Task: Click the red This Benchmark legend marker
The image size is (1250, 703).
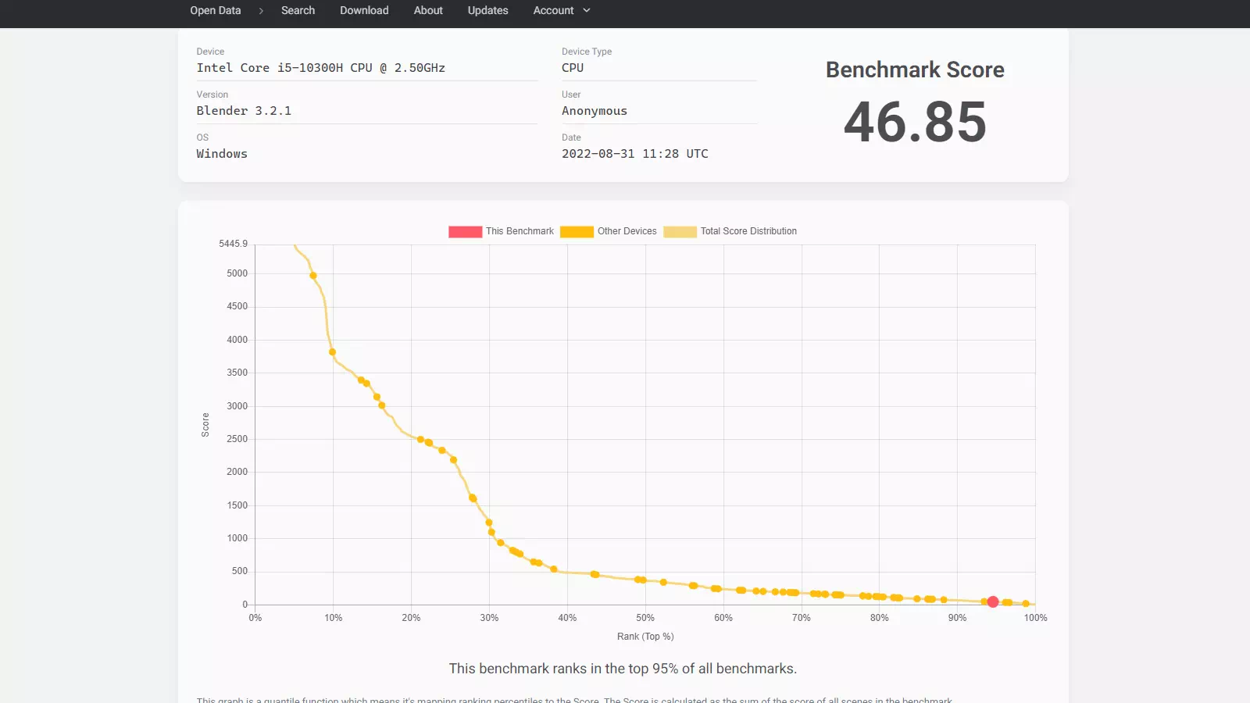Action: (465, 231)
